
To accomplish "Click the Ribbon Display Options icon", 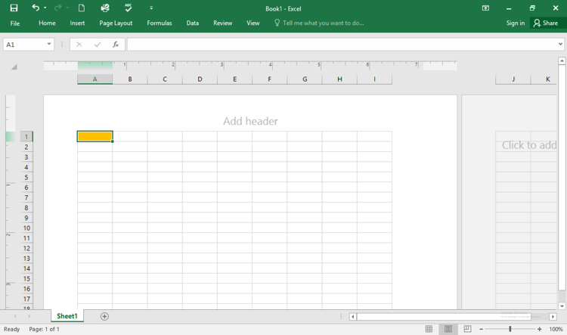I will (485, 8).
